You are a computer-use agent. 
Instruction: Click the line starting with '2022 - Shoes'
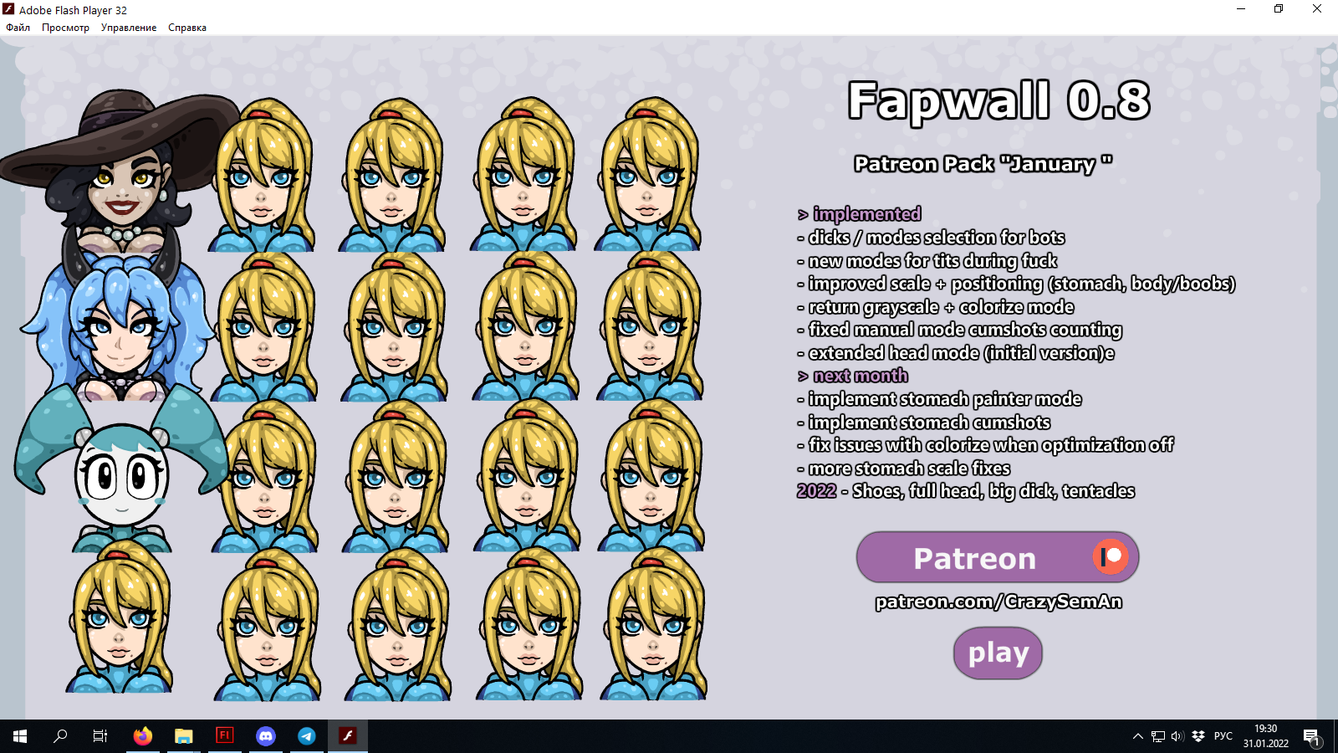(966, 491)
